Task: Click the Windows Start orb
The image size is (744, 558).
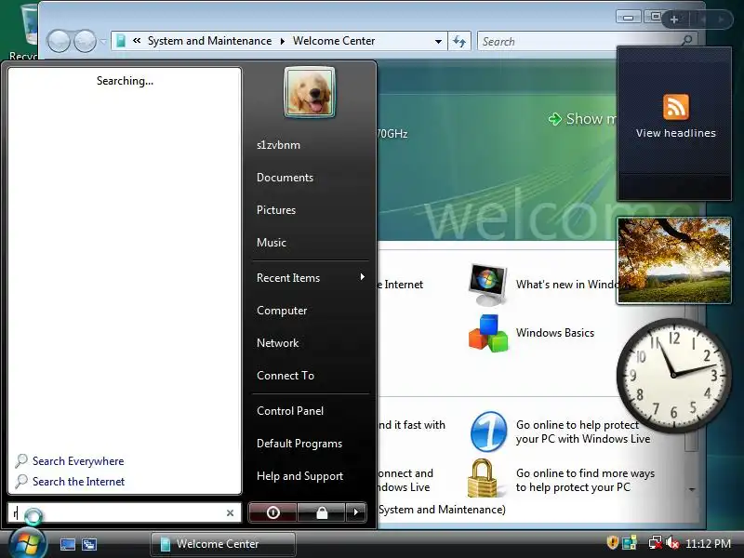Action: (27, 543)
